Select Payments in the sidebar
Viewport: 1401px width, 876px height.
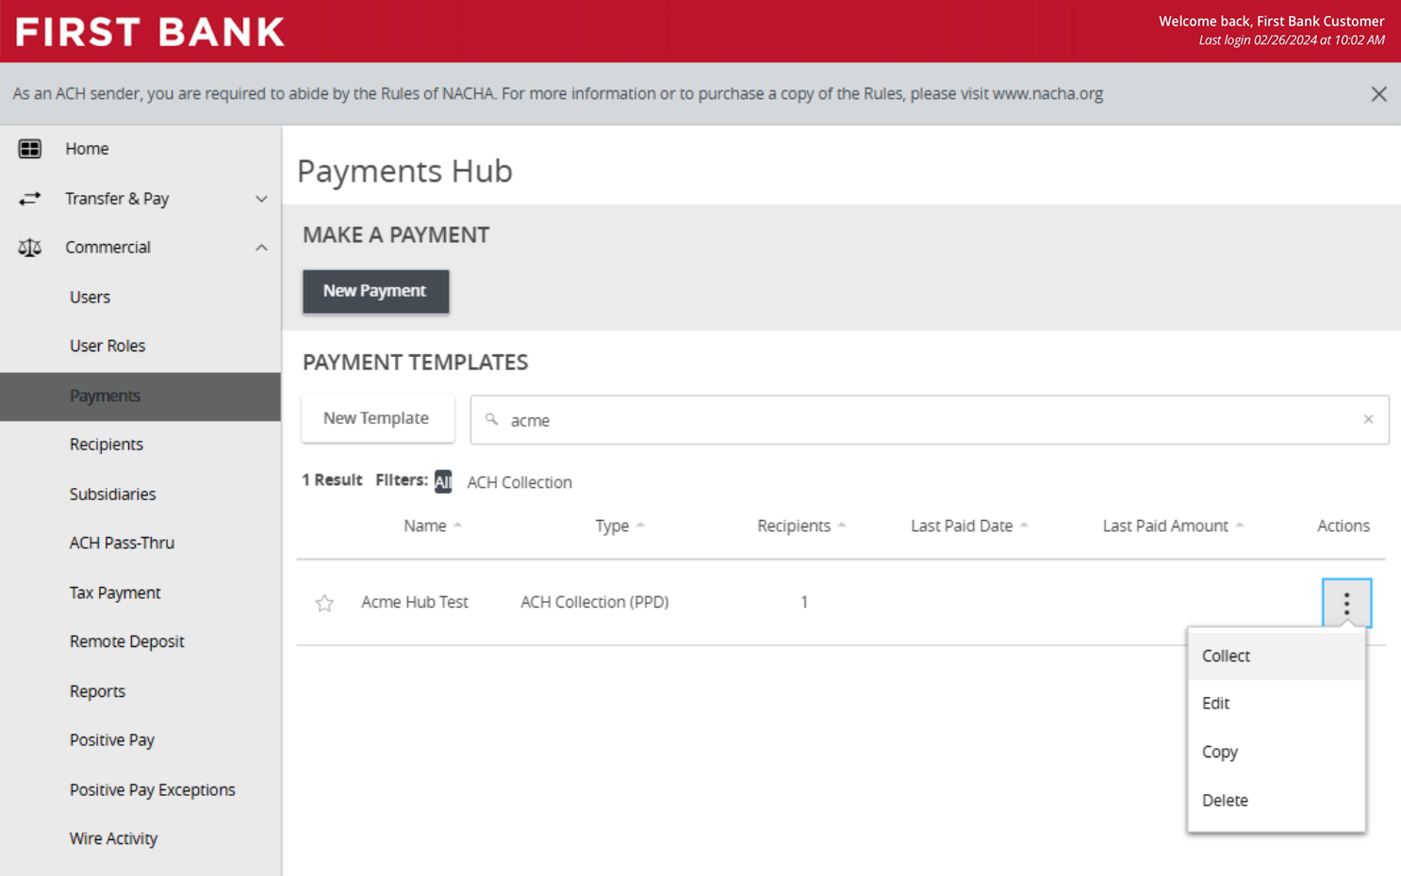(x=140, y=396)
